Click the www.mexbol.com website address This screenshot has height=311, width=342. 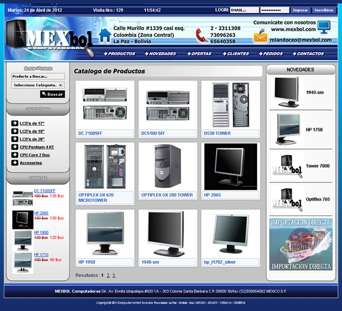pos(293,29)
